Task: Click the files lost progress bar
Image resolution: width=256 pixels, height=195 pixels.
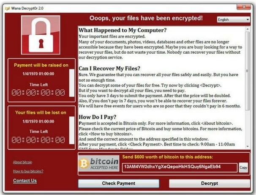Action: coord(72,130)
